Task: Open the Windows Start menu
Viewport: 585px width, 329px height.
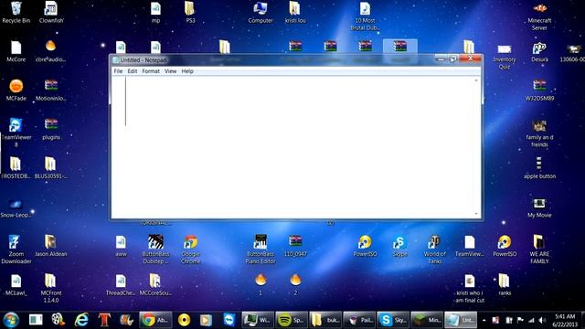Action: [x=11, y=320]
